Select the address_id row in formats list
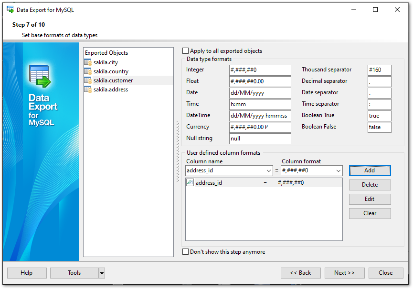This screenshot has height=289, width=413. point(264,183)
